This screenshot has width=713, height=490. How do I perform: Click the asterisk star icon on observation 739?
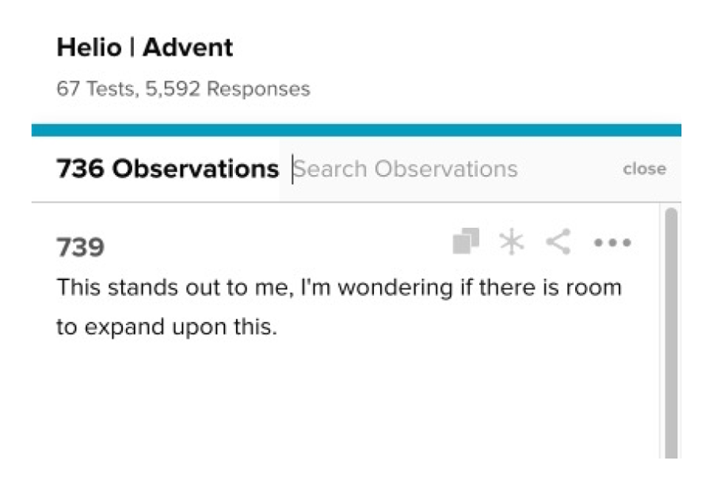click(x=512, y=241)
